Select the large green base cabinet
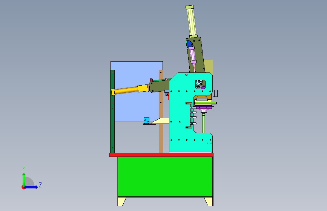This screenshot has height=211, width=327. coord(165,177)
